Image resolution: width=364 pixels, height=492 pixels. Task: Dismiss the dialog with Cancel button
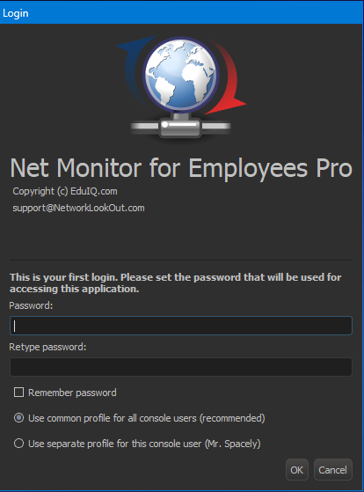tap(333, 470)
